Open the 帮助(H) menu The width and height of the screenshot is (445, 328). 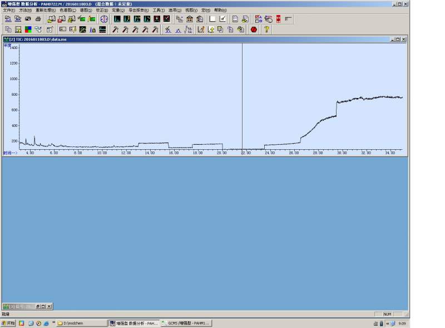(220, 10)
